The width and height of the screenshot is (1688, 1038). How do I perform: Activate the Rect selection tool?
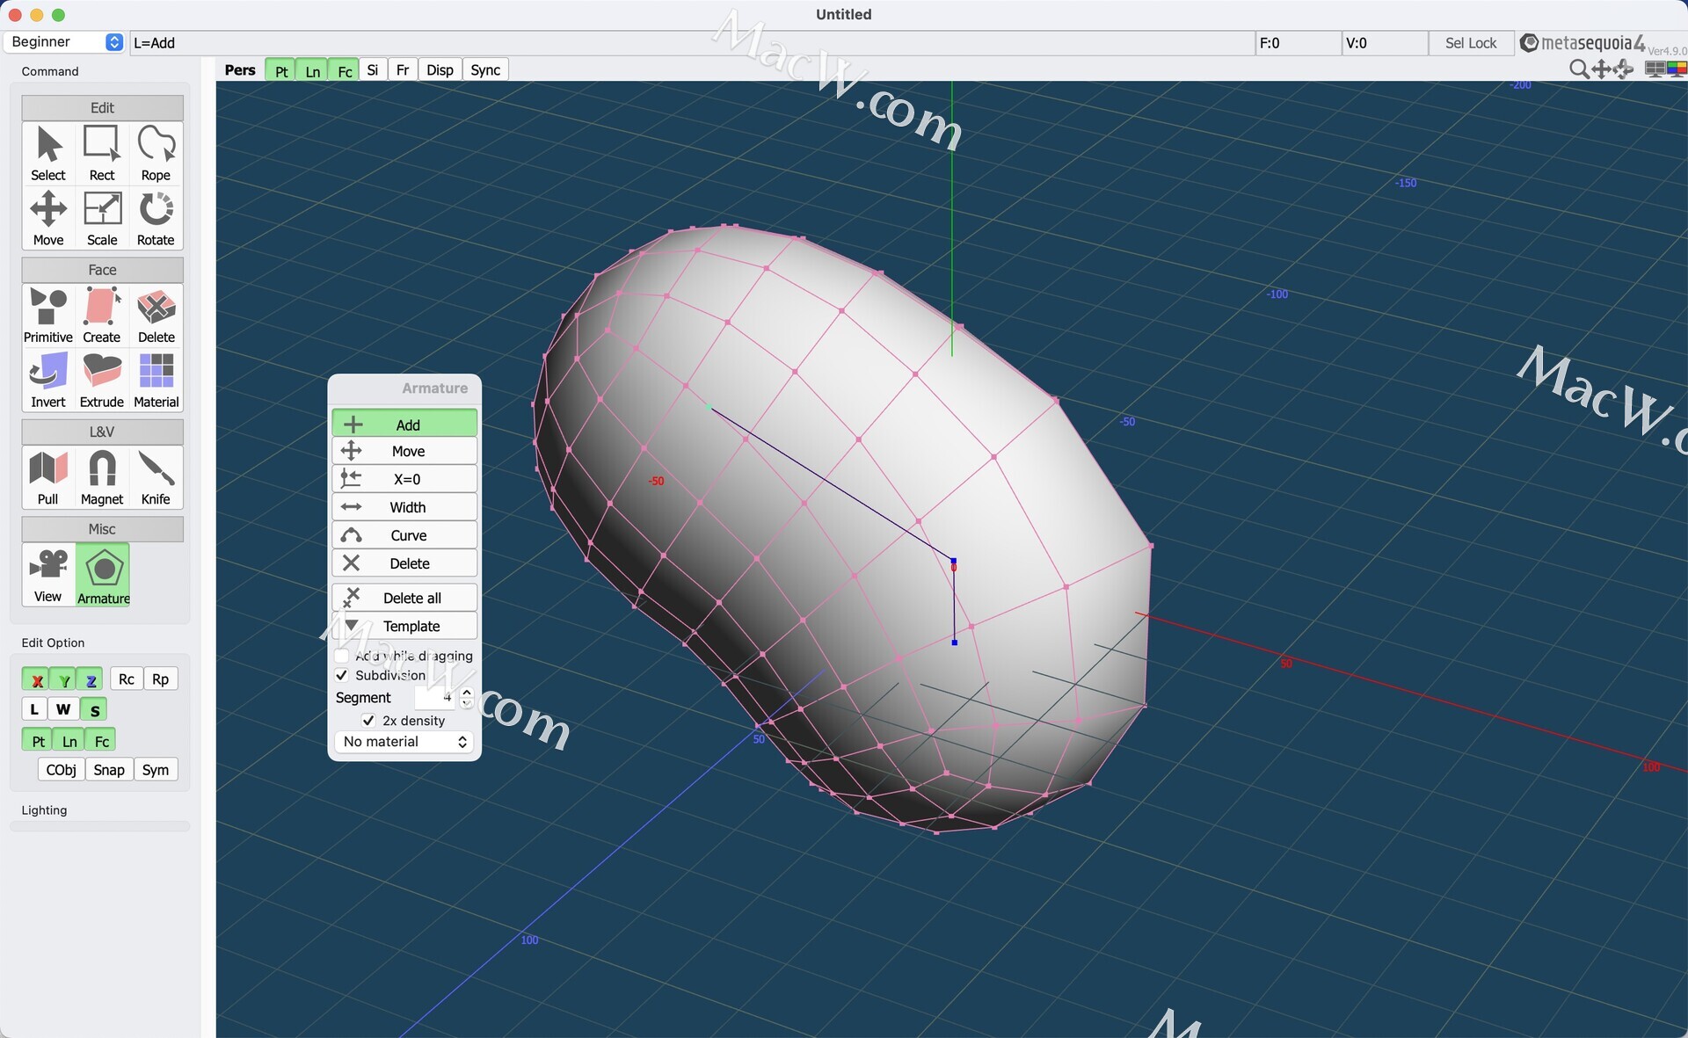(x=102, y=153)
